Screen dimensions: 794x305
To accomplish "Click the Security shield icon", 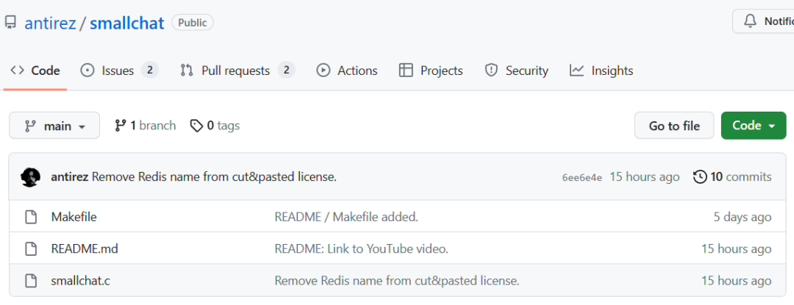I will (491, 71).
